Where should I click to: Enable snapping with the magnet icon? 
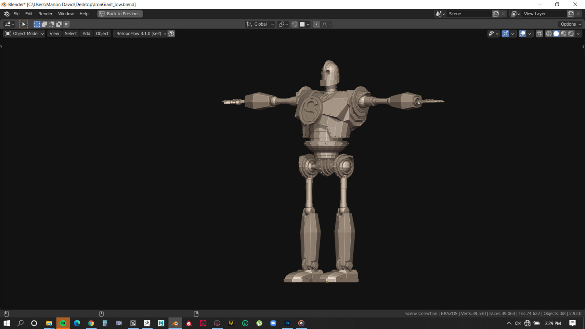click(295, 24)
